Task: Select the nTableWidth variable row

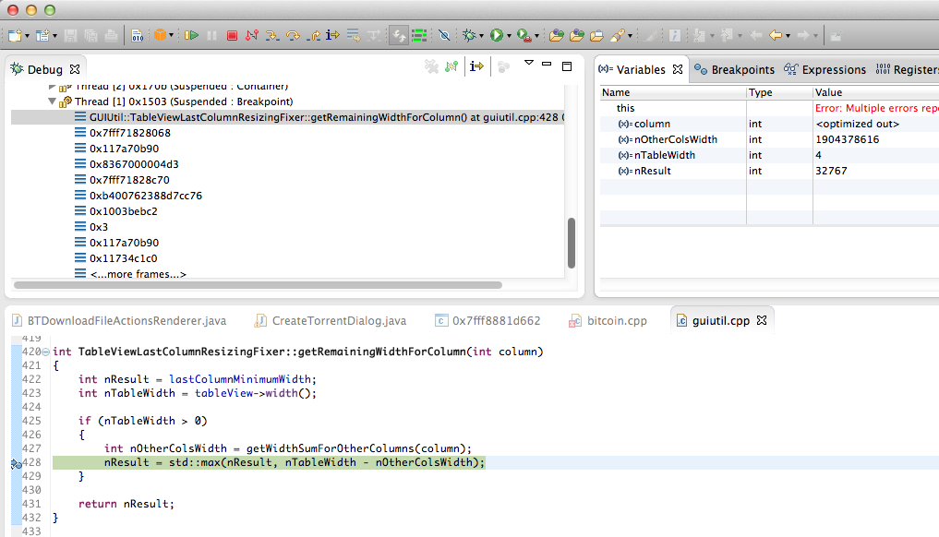Action: (769, 155)
